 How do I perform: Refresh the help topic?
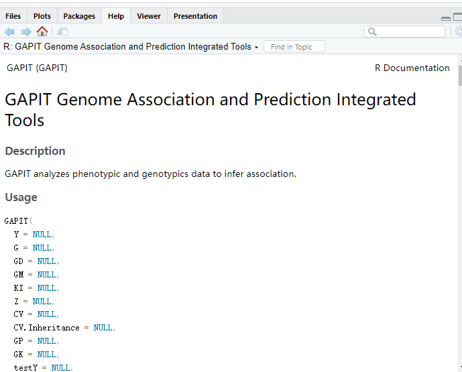[459, 32]
